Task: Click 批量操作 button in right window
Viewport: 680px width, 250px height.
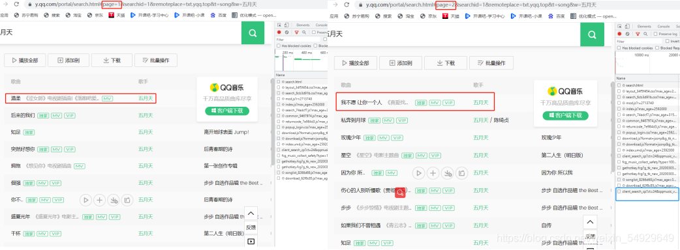Action: pyautogui.click(x=492, y=62)
